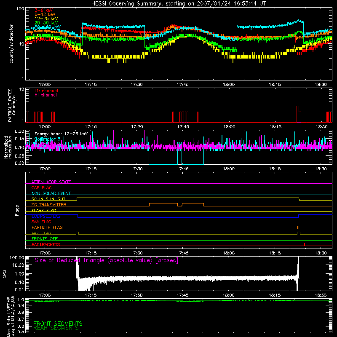Click the yellow 12-25 keV legend entry
337x337 pixels.
tap(46, 19)
